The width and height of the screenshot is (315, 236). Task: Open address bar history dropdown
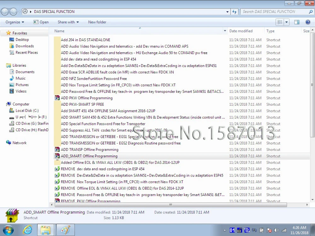click(x=227, y=12)
